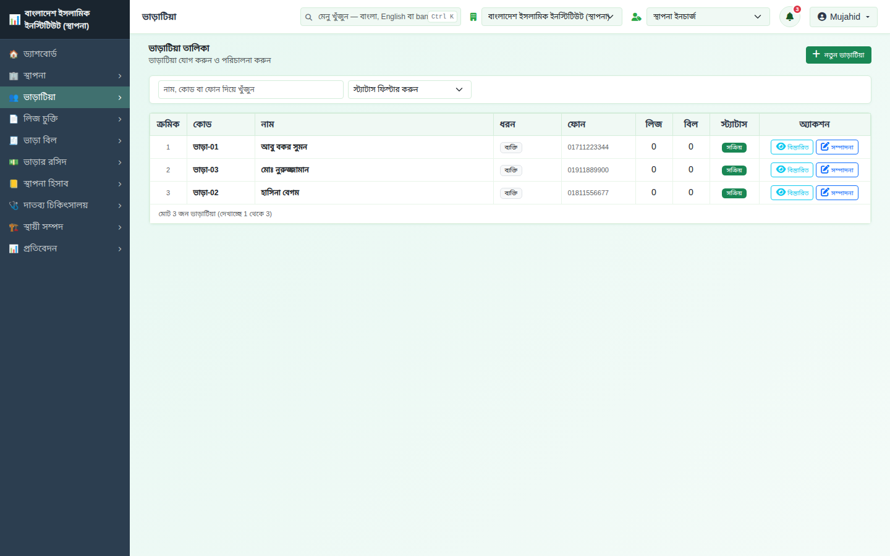The height and width of the screenshot is (556, 890).
Task: Open the notifications bell icon
Action: 789,17
